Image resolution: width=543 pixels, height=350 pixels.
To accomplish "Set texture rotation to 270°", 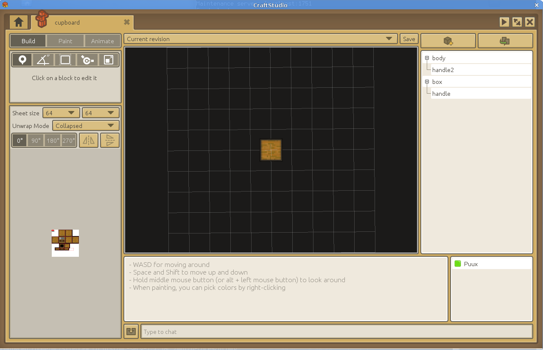I will point(69,141).
